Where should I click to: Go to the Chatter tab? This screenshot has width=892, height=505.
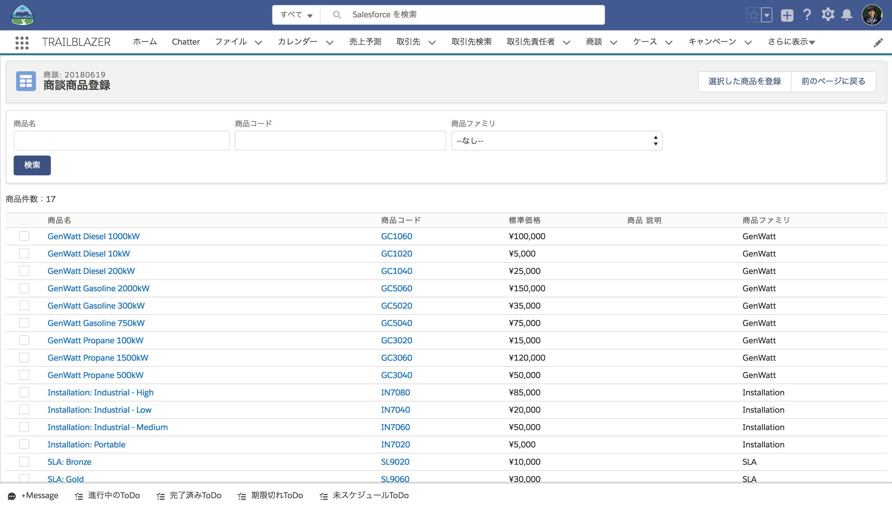click(186, 42)
